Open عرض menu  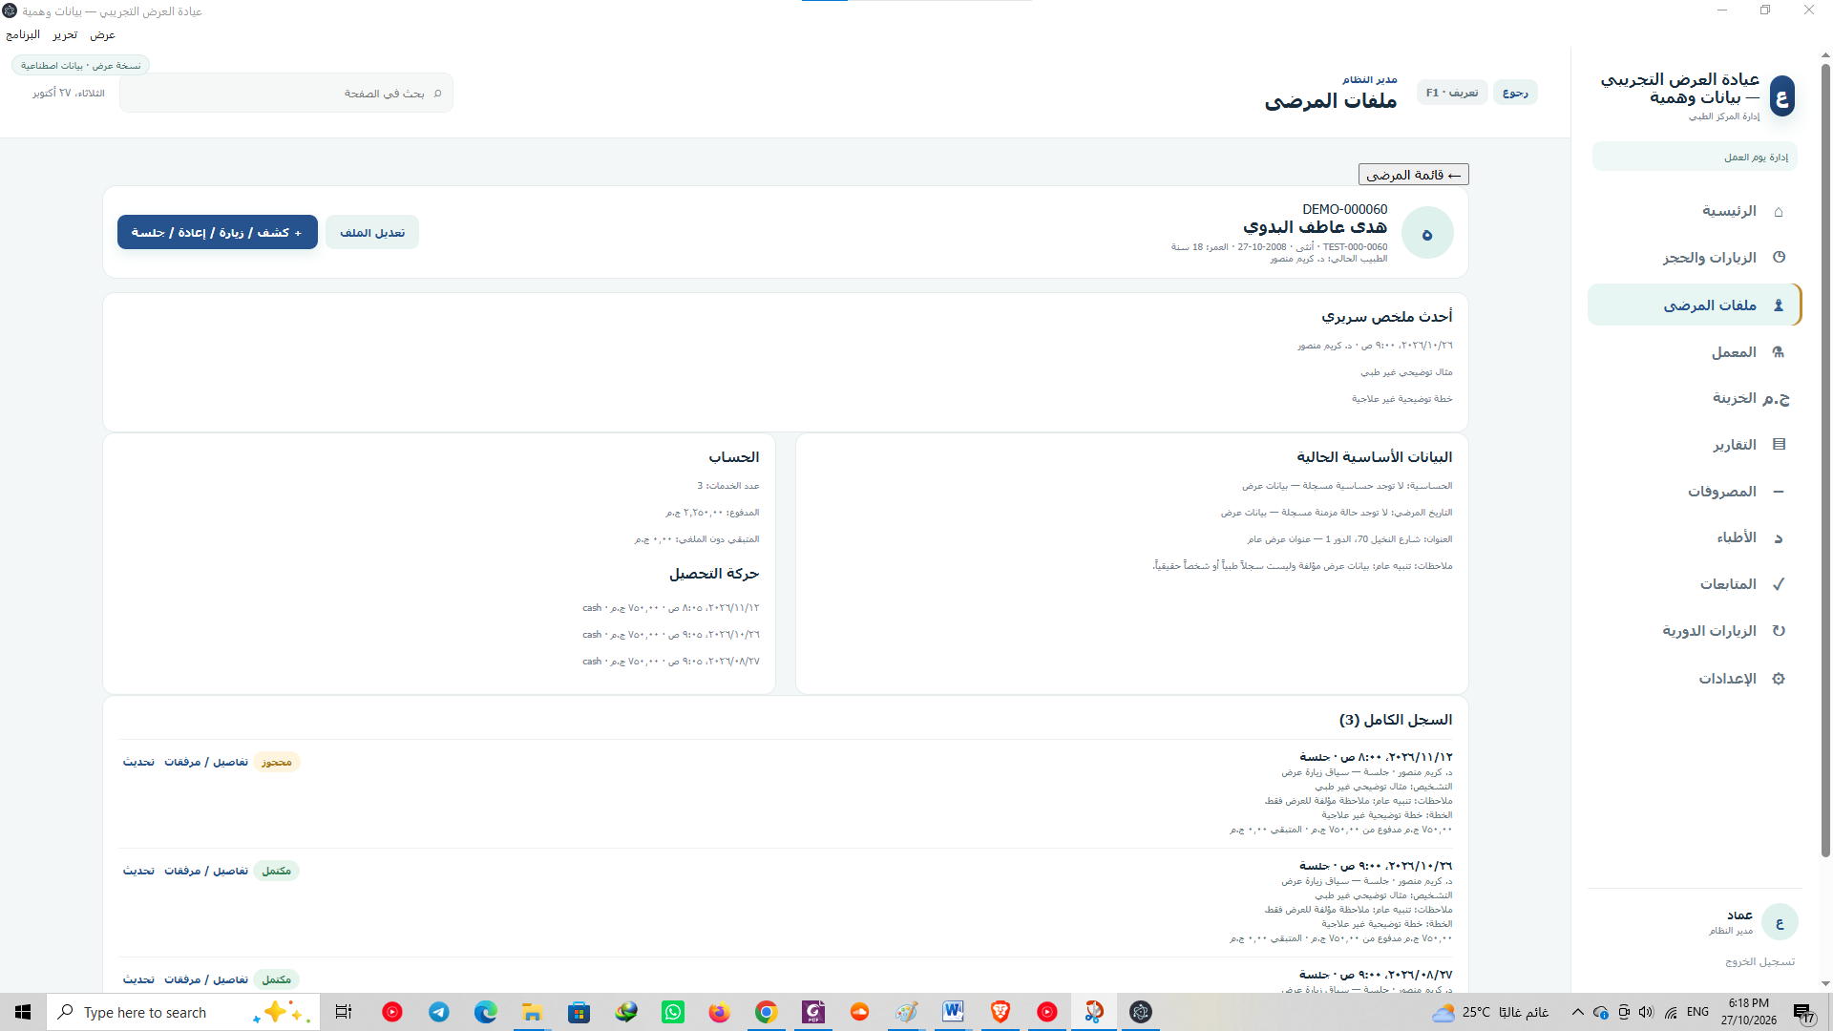(102, 34)
